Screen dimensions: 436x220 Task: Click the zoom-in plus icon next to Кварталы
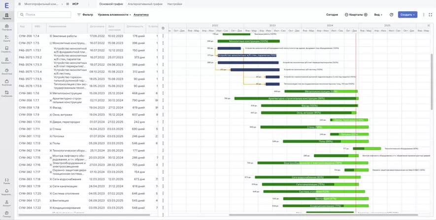(366, 15)
